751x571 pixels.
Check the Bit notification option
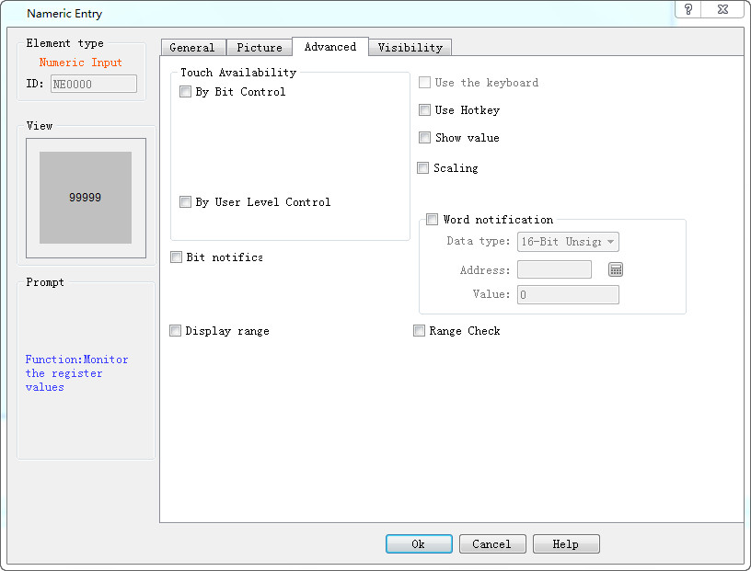(175, 257)
